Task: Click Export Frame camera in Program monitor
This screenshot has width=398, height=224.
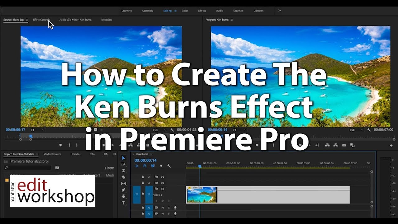Action: coord(344,145)
